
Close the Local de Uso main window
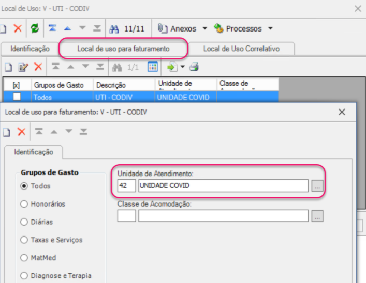pyautogui.click(x=358, y=9)
